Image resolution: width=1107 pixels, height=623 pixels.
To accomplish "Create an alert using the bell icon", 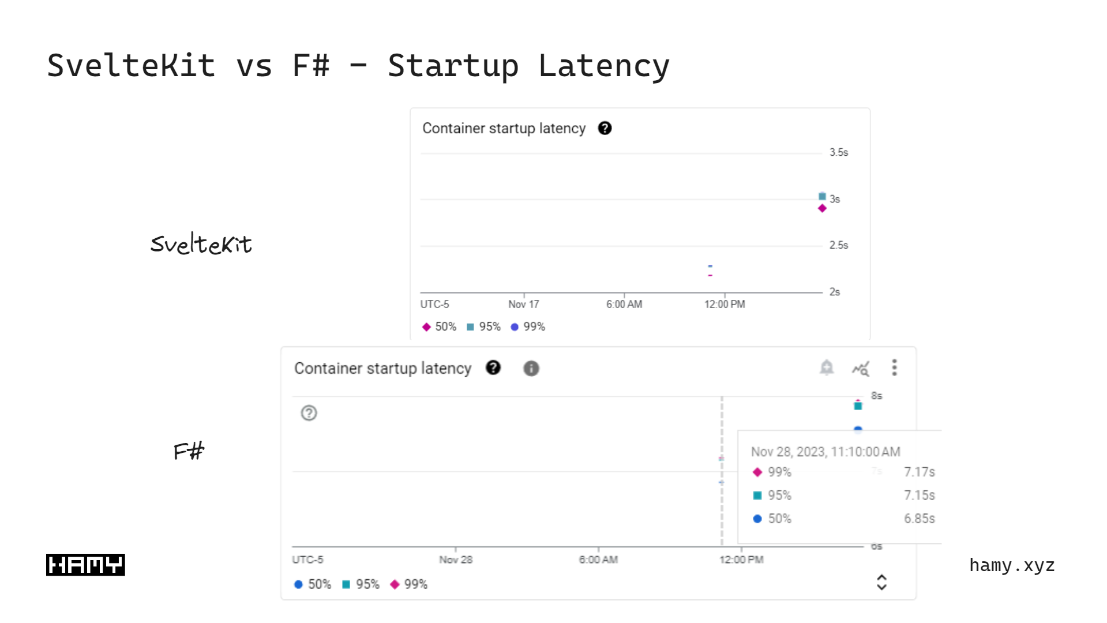I will click(x=827, y=367).
